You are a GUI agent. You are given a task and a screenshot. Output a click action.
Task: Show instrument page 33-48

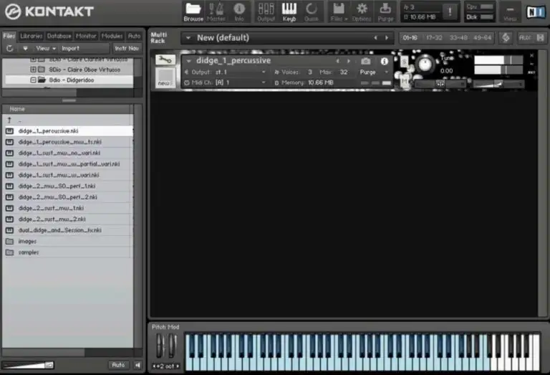pos(458,37)
